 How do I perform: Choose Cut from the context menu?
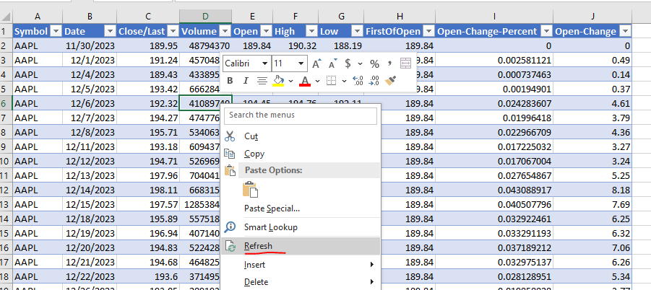click(301, 136)
